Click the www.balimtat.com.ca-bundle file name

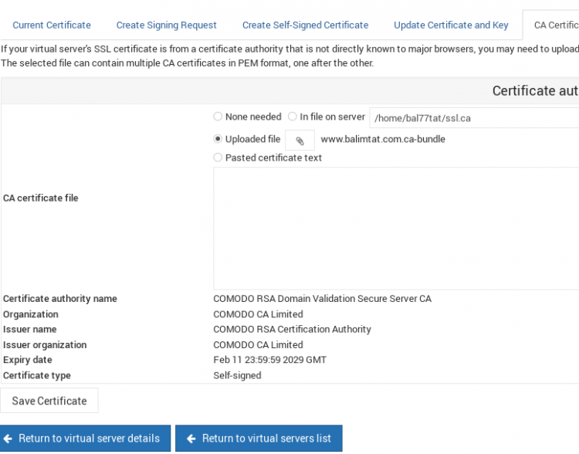click(x=383, y=140)
